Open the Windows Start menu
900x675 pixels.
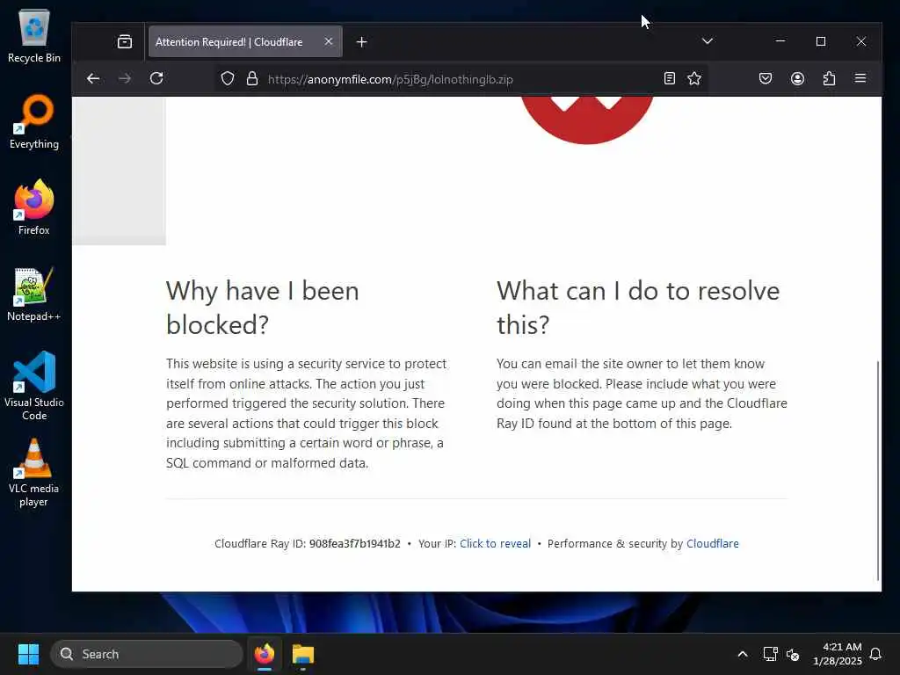[28, 654]
